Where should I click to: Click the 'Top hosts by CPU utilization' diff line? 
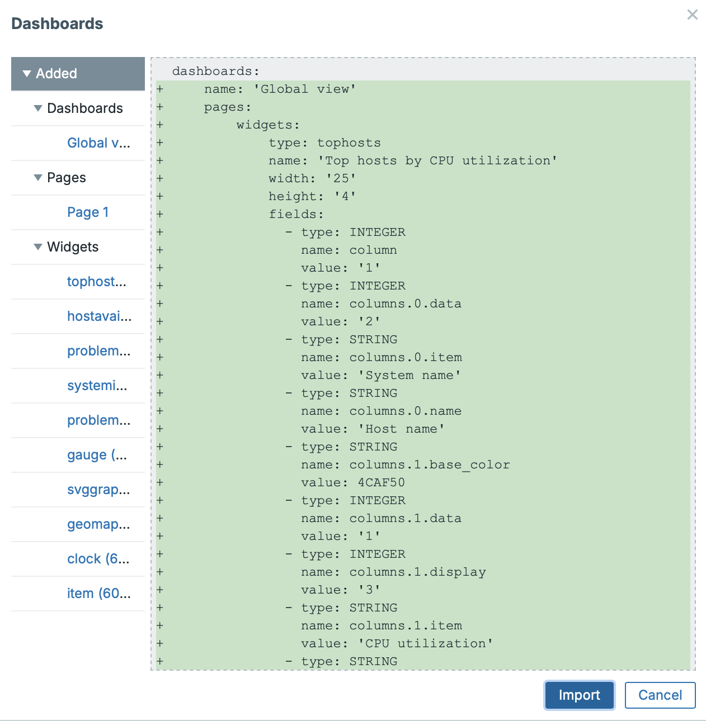click(413, 161)
